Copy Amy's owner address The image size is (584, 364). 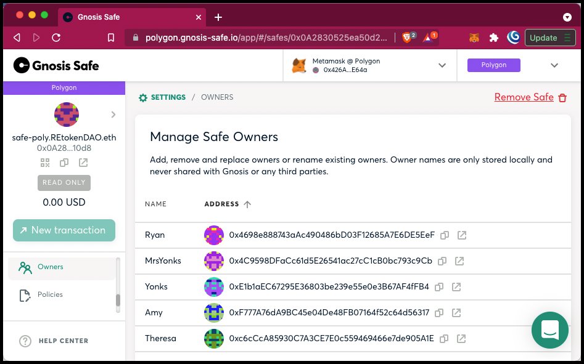coord(439,313)
